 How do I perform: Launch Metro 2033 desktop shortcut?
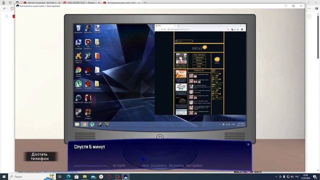point(88,99)
